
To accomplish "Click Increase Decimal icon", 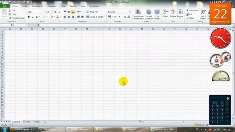I will (125, 17).
